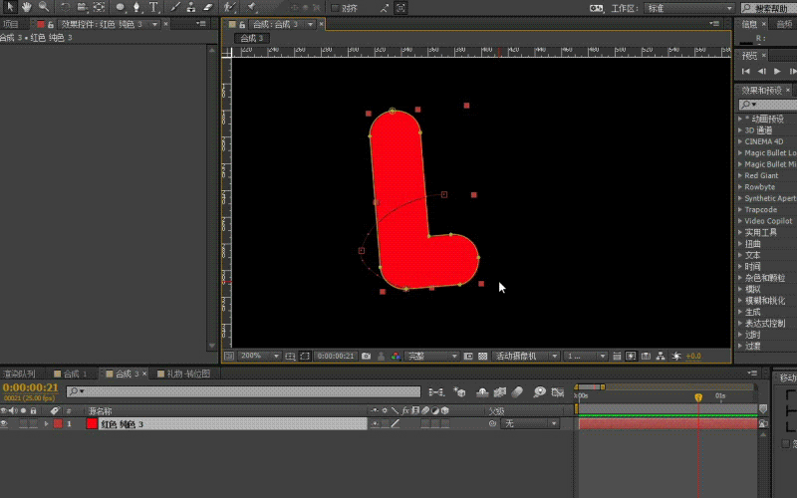Open the 礼物-转位图 timeline tab
The image size is (797, 498).
click(x=186, y=373)
